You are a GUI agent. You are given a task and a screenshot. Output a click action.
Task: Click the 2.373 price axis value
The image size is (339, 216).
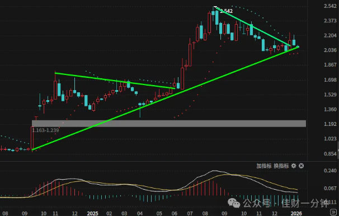click(330, 21)
